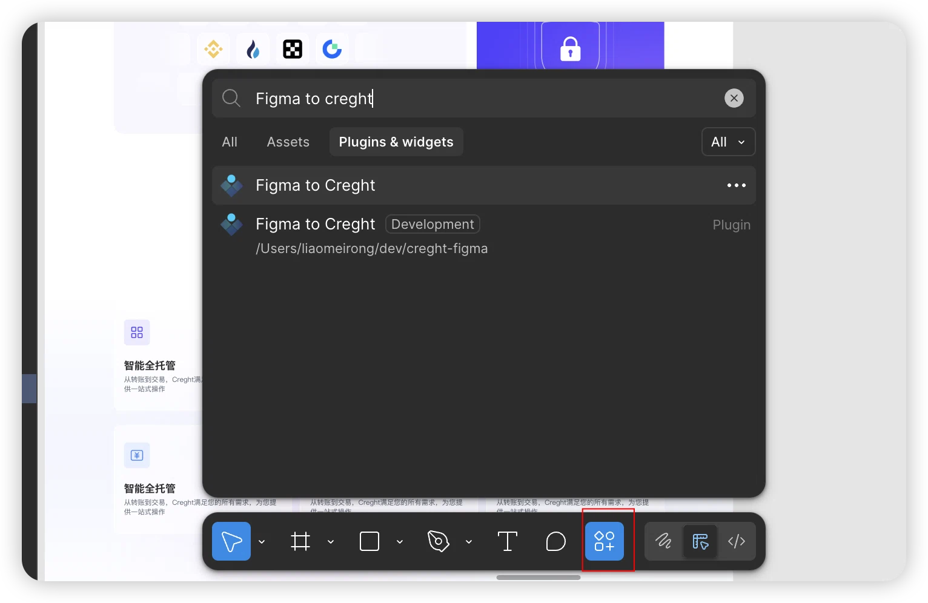Viewport: 928px width, 603px height.
Task: Switch to the Assets tab
Action: tap(288, 142)
